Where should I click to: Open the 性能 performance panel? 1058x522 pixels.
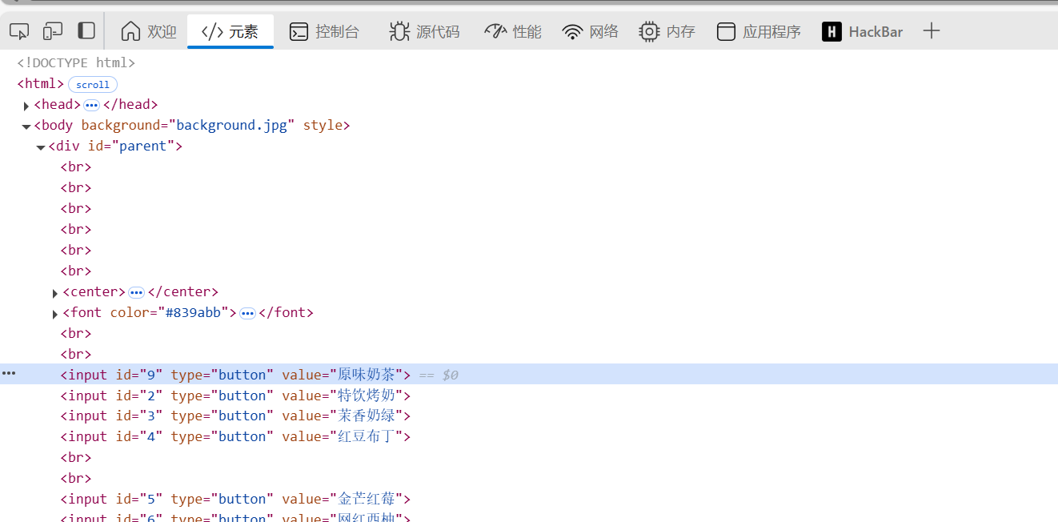tap(513, 32)
